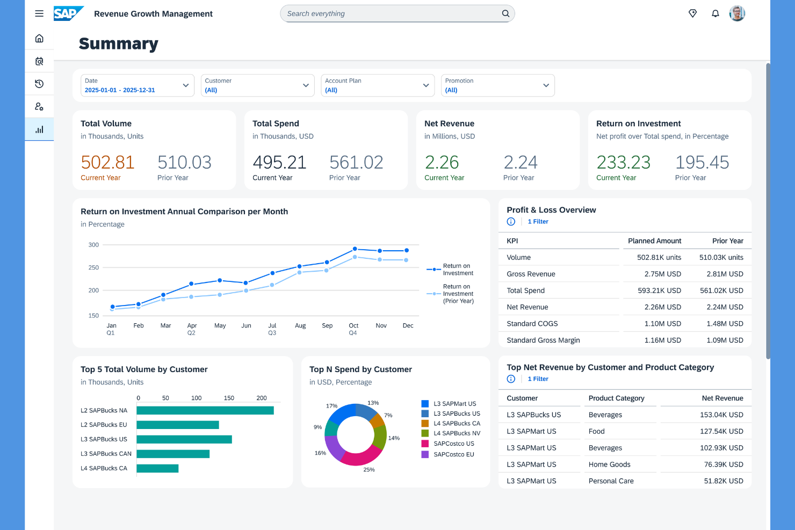This screenshot has height=530, width=795.
Task: Click info icon in Profit & Loss Overview
Action: click(511, 222)
